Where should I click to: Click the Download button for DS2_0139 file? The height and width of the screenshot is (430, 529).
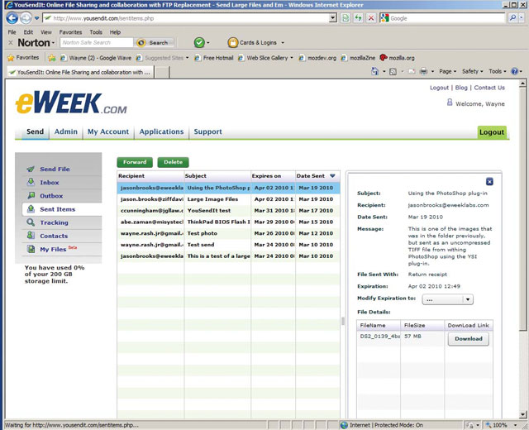[x=469, y=339]
